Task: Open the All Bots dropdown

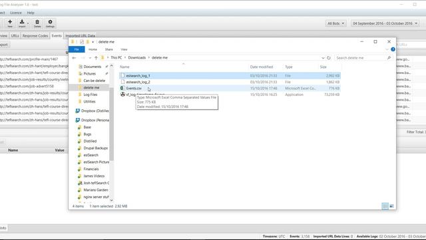Action: point(335,23)
